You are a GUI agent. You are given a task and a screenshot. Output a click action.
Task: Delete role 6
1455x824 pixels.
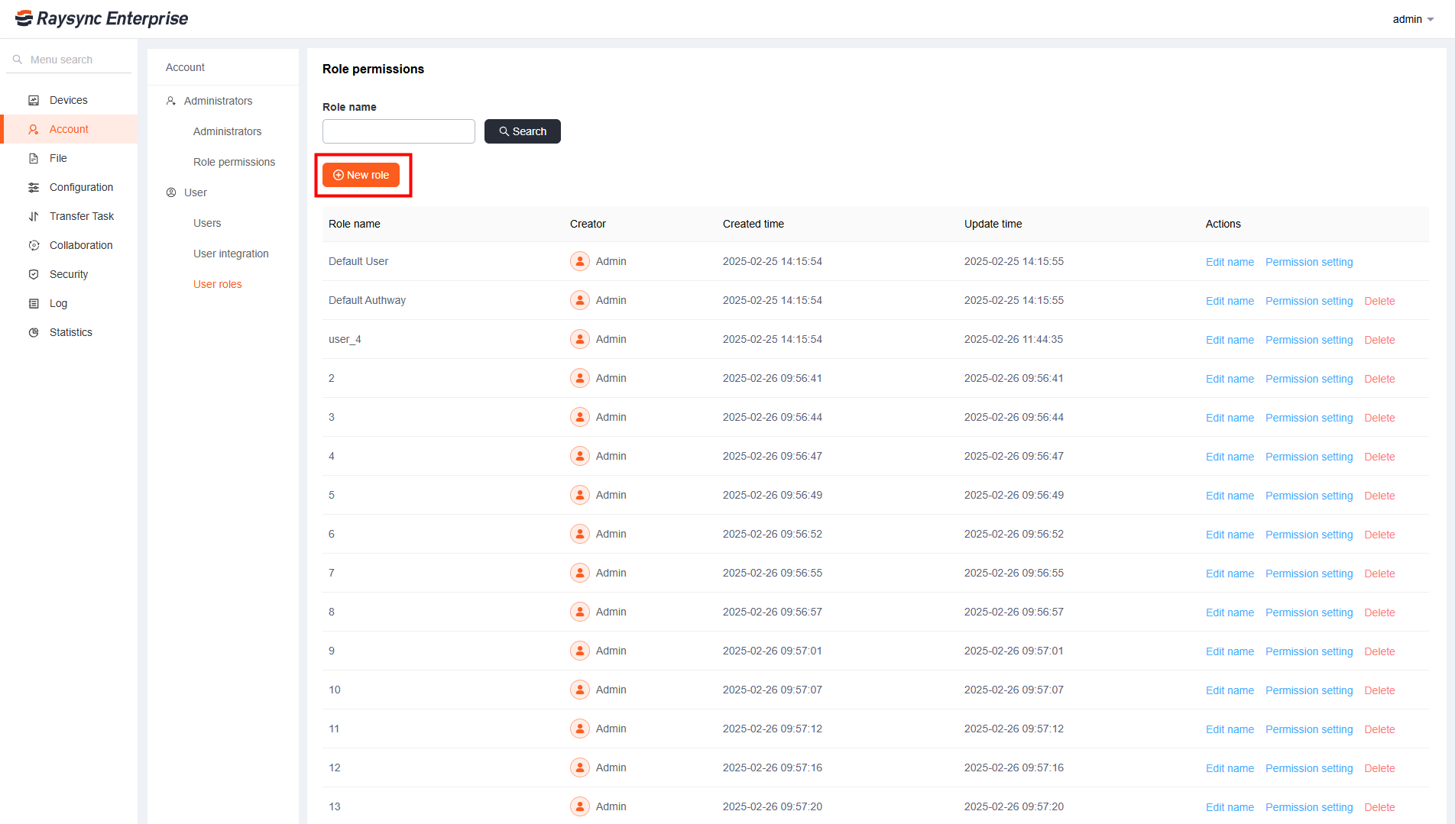tap(1379, 535)
